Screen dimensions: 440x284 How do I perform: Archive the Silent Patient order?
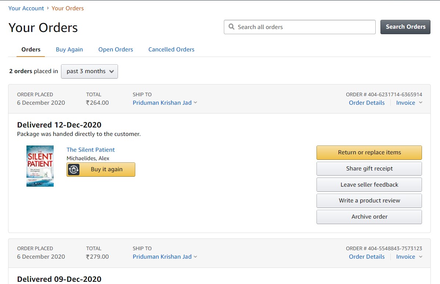pyautogui.click(x=369, y=217)
